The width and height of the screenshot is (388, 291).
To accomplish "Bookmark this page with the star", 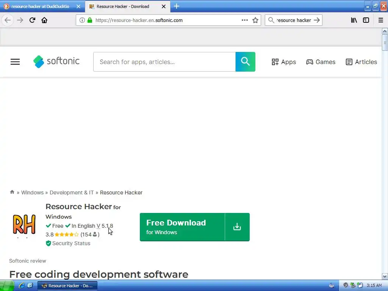I will coord(255,20).
